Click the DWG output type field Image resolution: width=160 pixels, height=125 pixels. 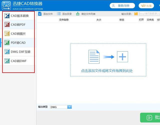point(59,107)
